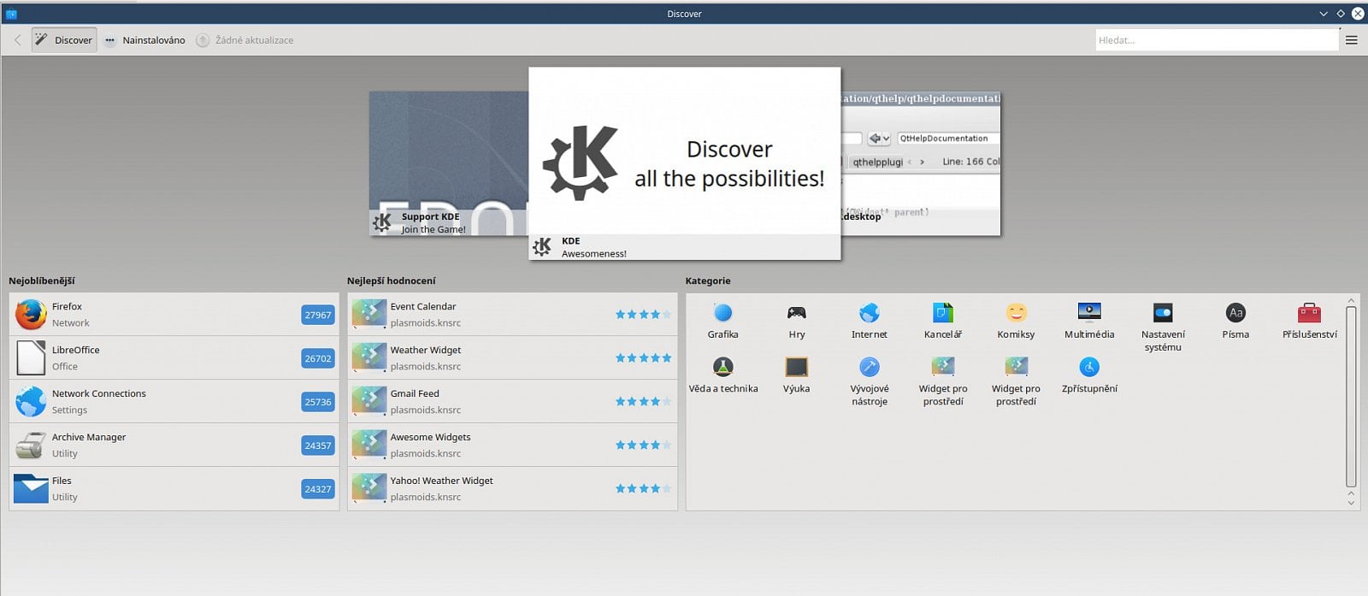Viewport: 1368px width, 596px height.
Task: Focus the Hledat search field
Action: pos(1217,40)
